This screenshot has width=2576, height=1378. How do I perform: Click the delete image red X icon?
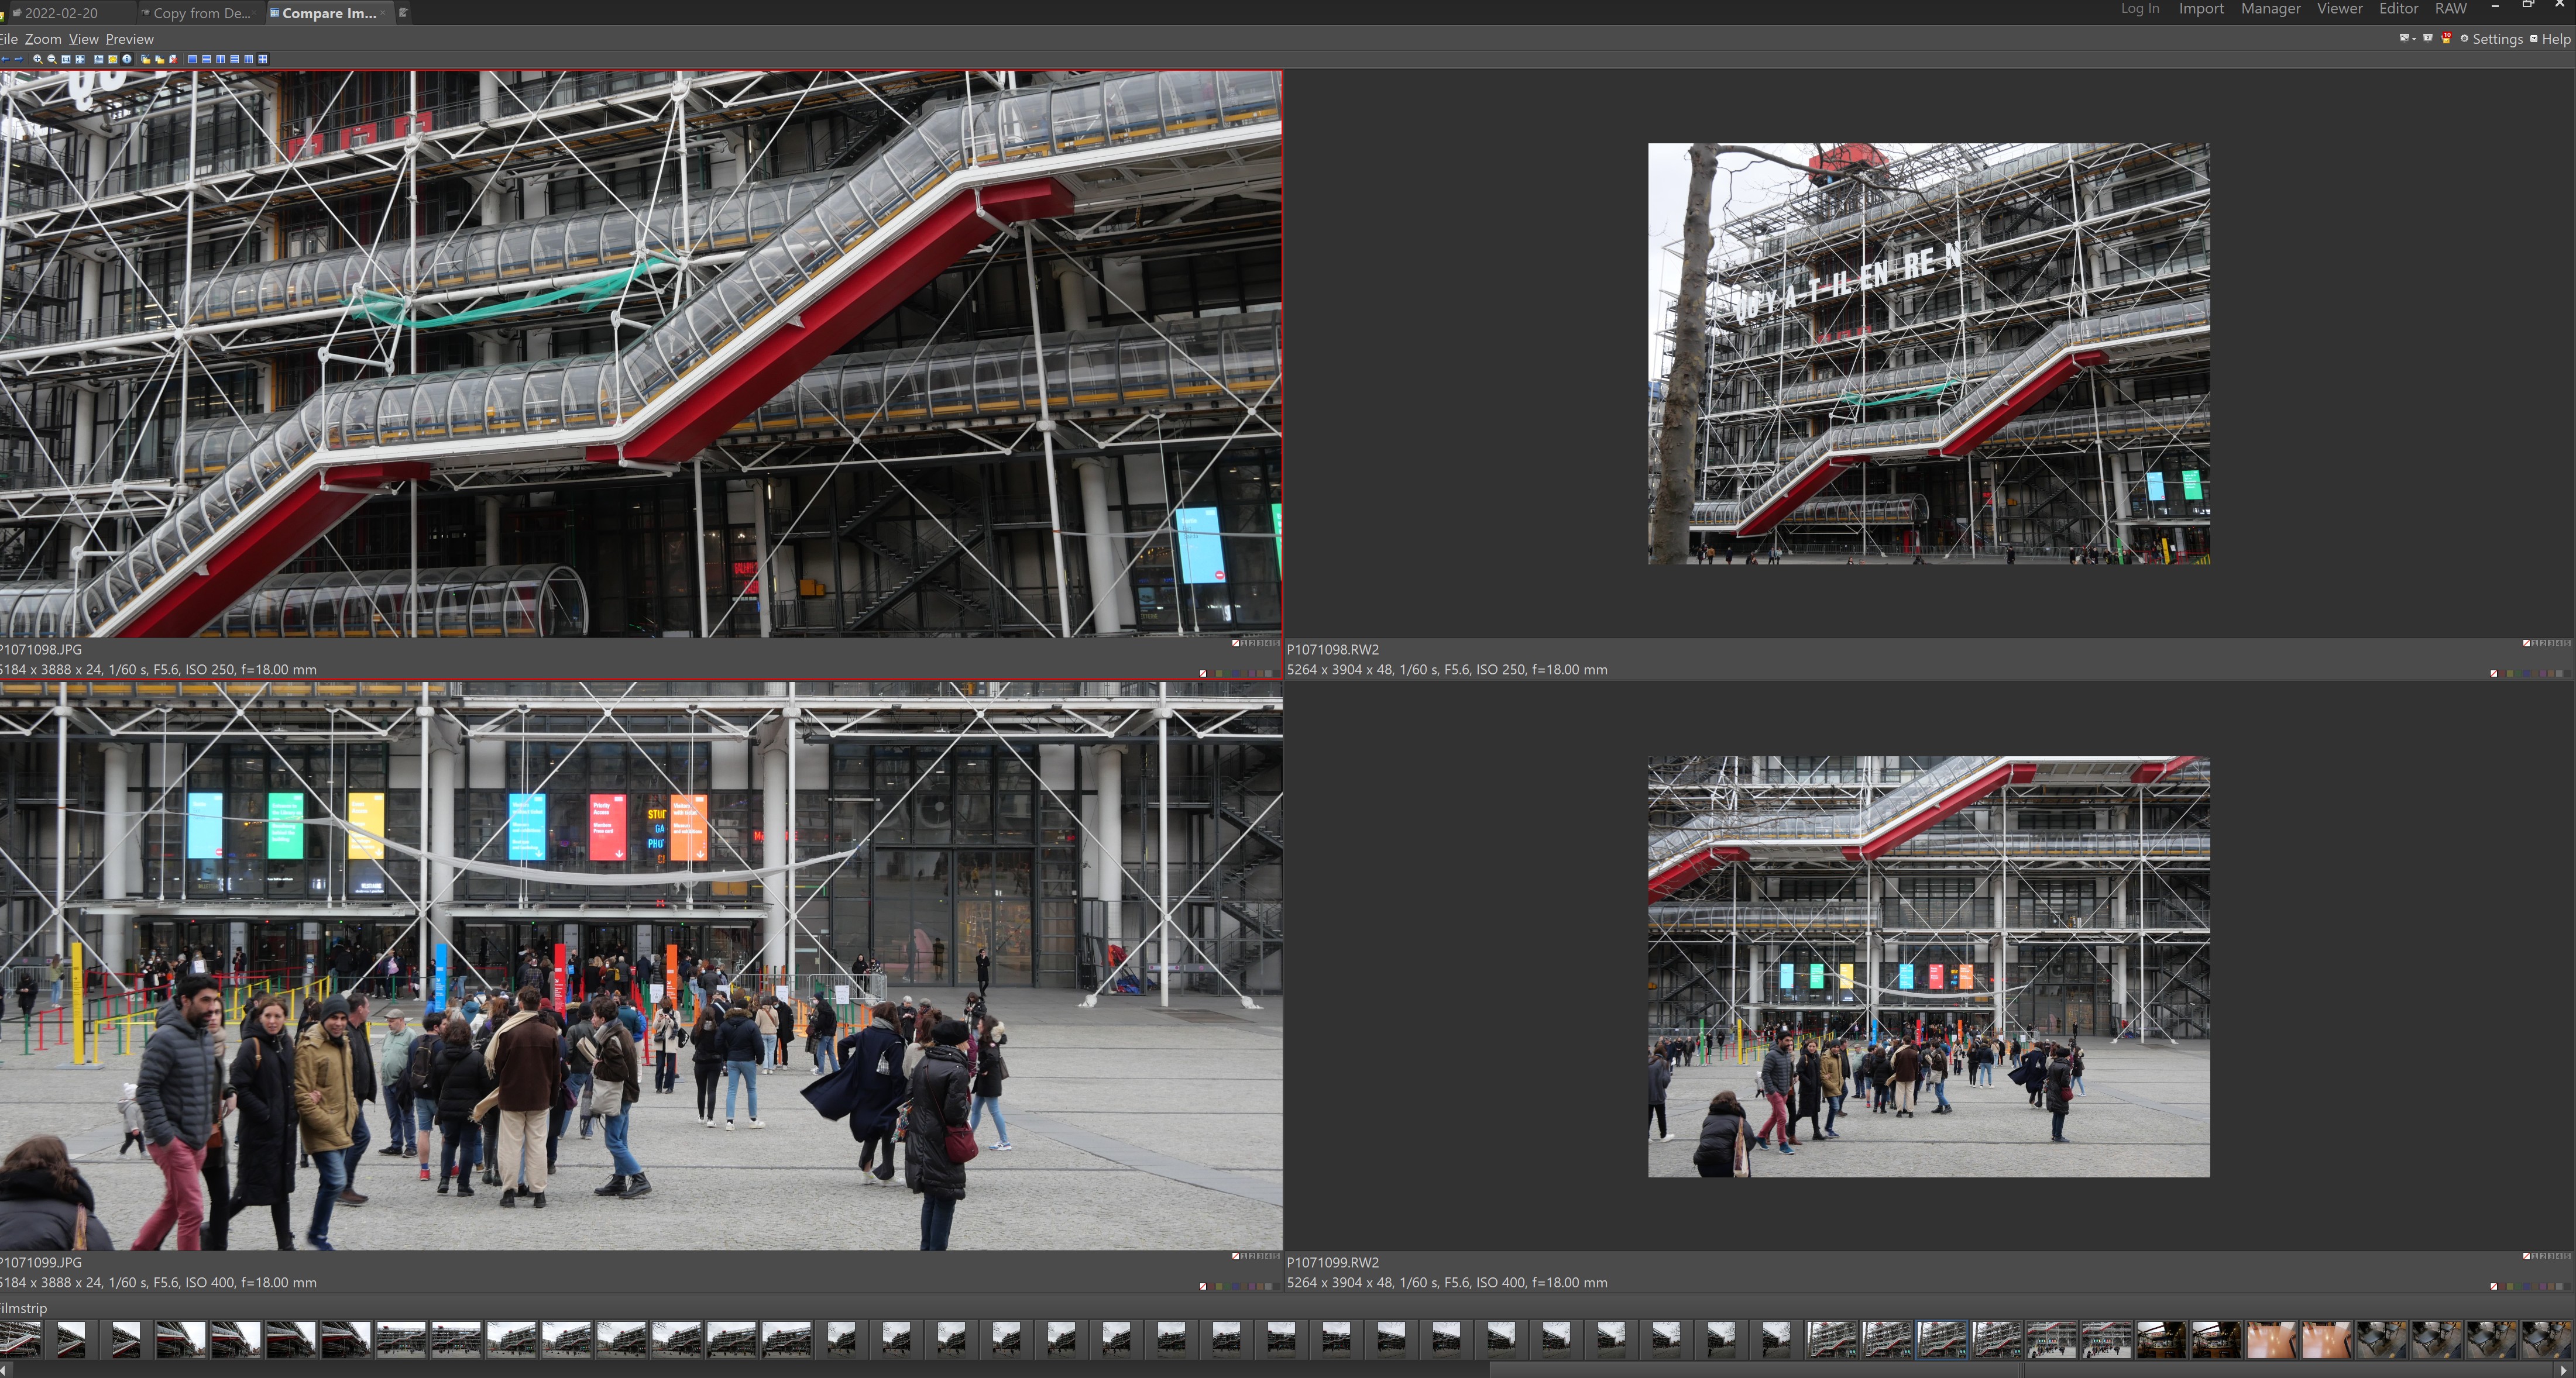click(174, 60)
